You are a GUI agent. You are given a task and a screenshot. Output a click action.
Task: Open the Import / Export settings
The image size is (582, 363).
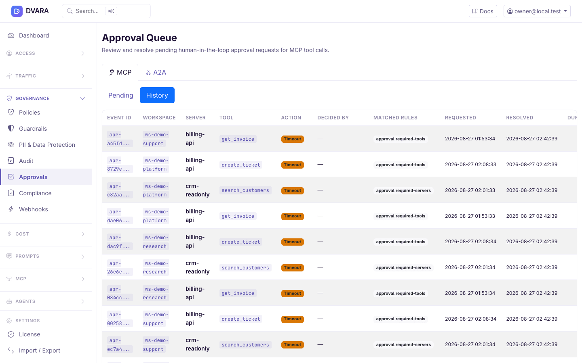(46, 350)
